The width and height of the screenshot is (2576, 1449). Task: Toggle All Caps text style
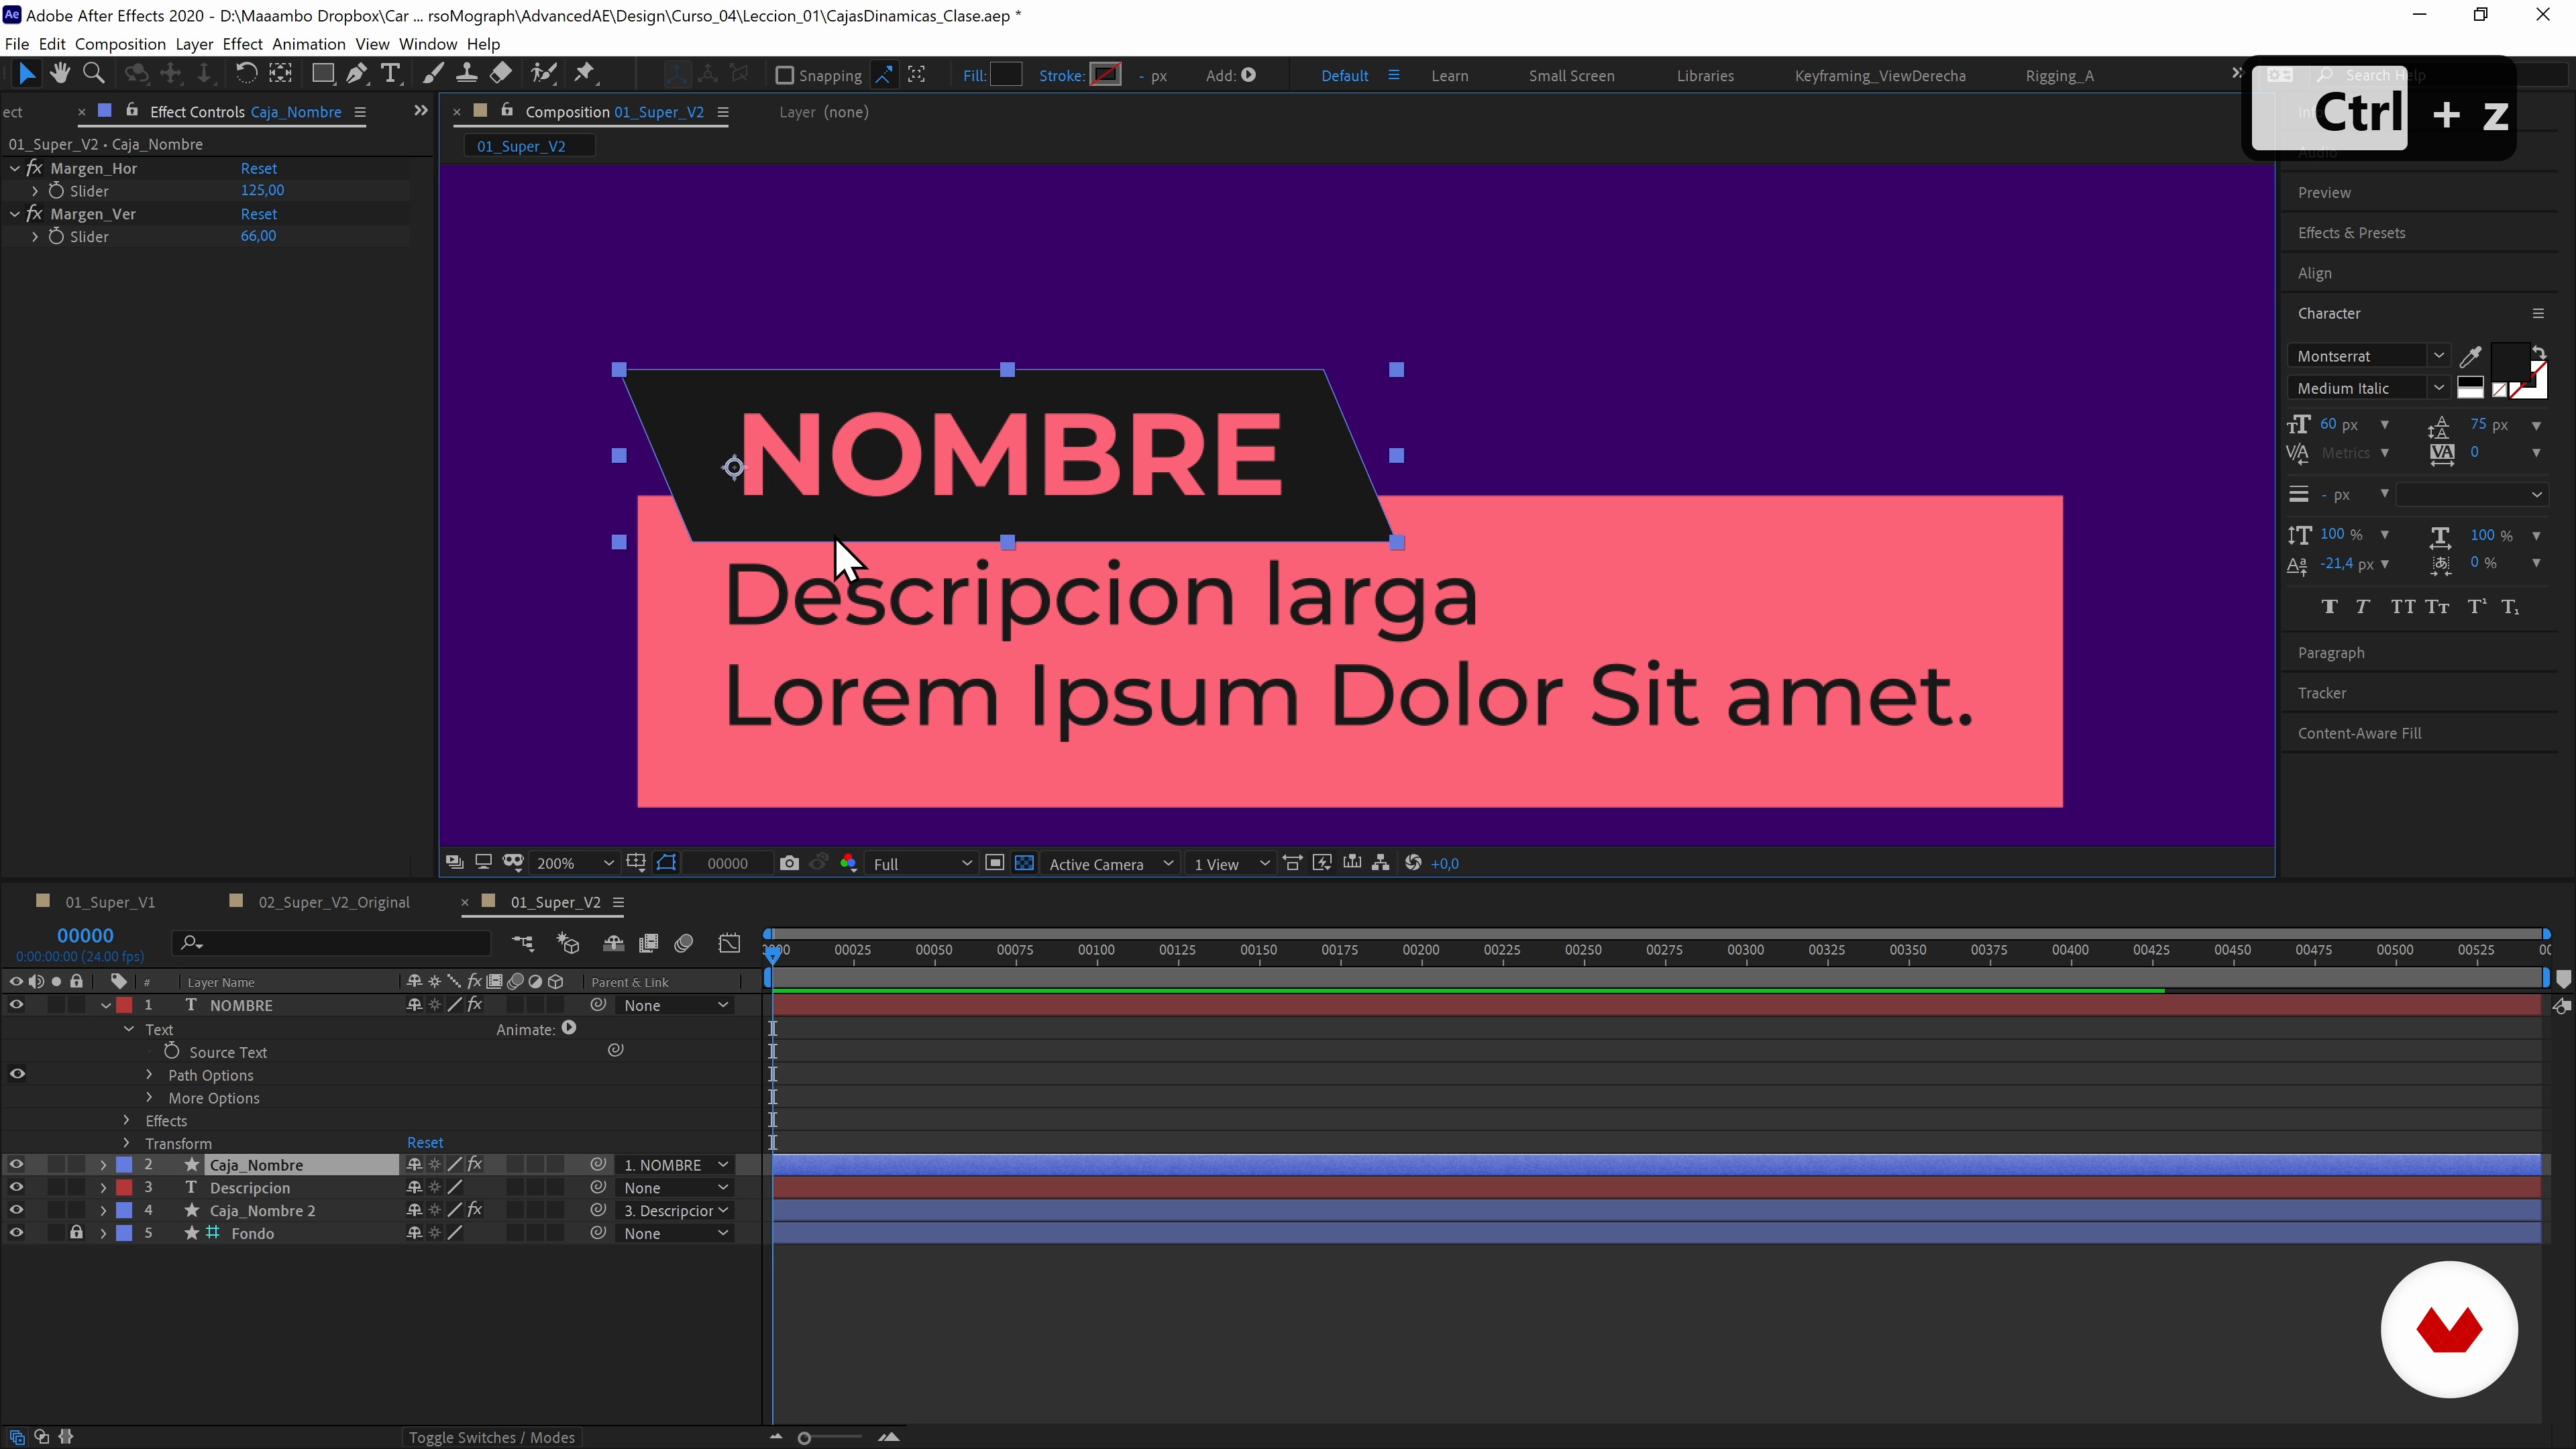(x=2402, y=606)
